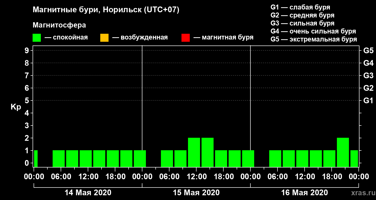Click the bar at 18:00 on 14 May
The height and width of the screenshot is (200, 376).
(x=113, y=158)
